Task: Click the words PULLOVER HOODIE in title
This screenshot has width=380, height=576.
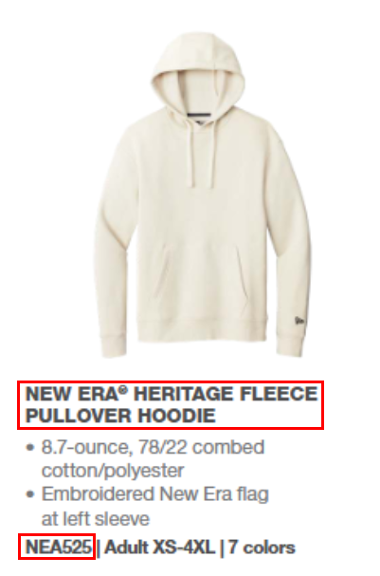Action: coord(120,416)
